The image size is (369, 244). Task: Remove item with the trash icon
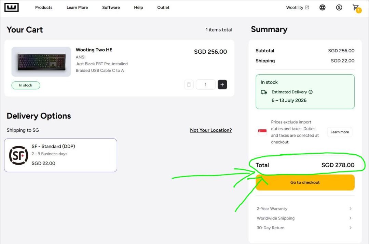click(189, 85)
